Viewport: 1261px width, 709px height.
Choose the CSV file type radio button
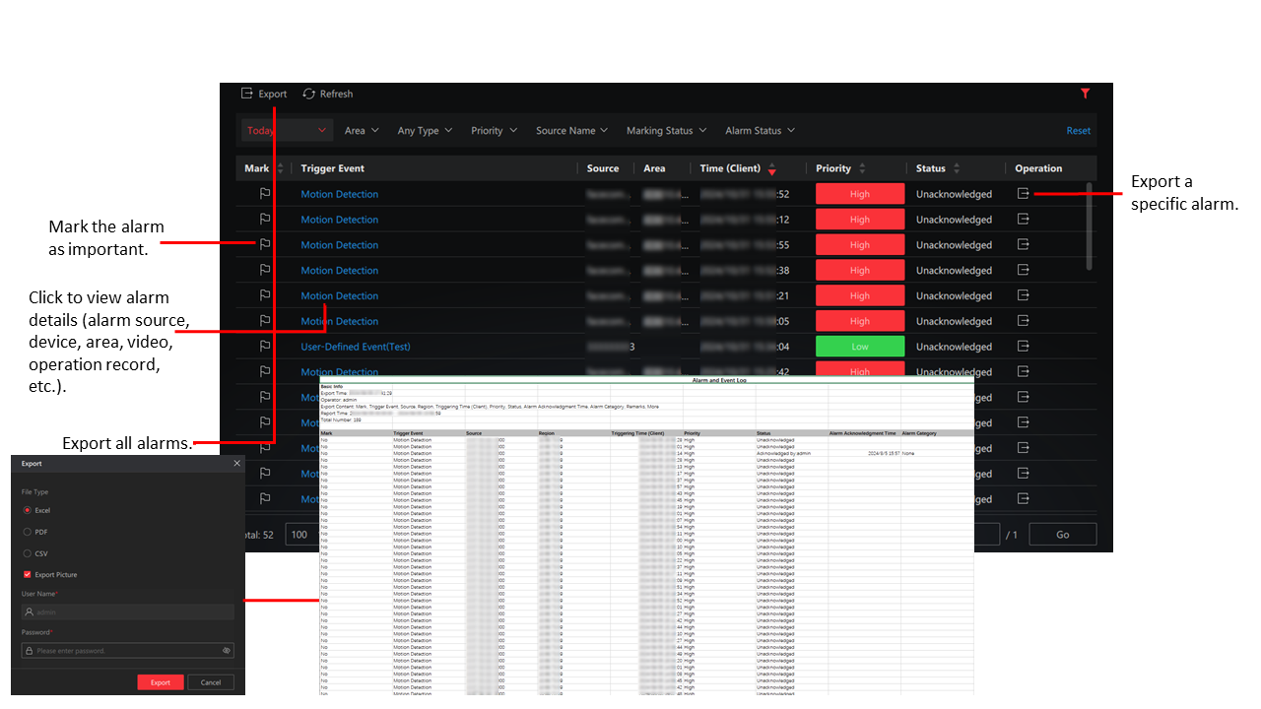click(28, 553)
